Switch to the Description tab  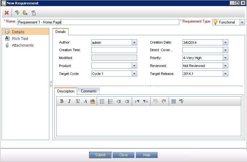(66, 91)
